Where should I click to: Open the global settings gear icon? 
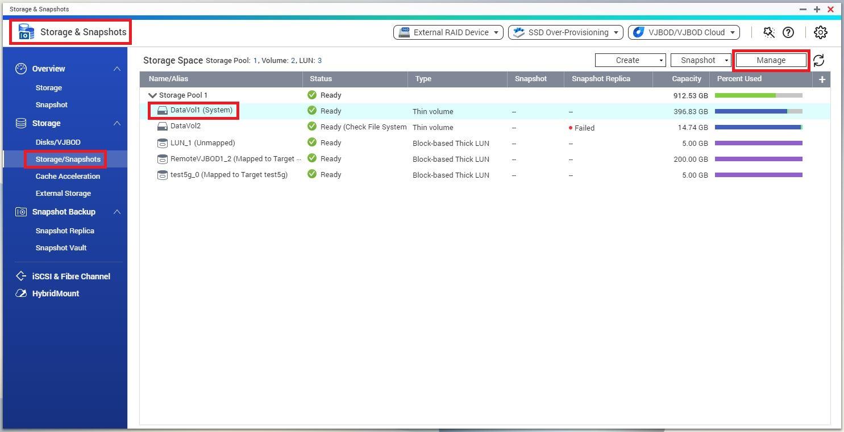click(820, 32)
